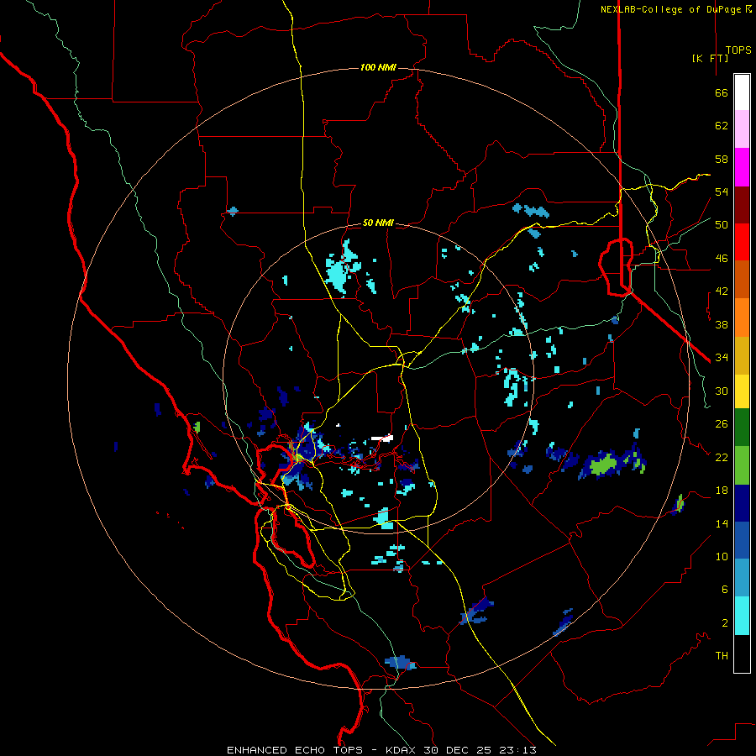This screenshot has height=756, width=756.
Task: Click the large light-green echo core east-southeast
Action: 603,465
